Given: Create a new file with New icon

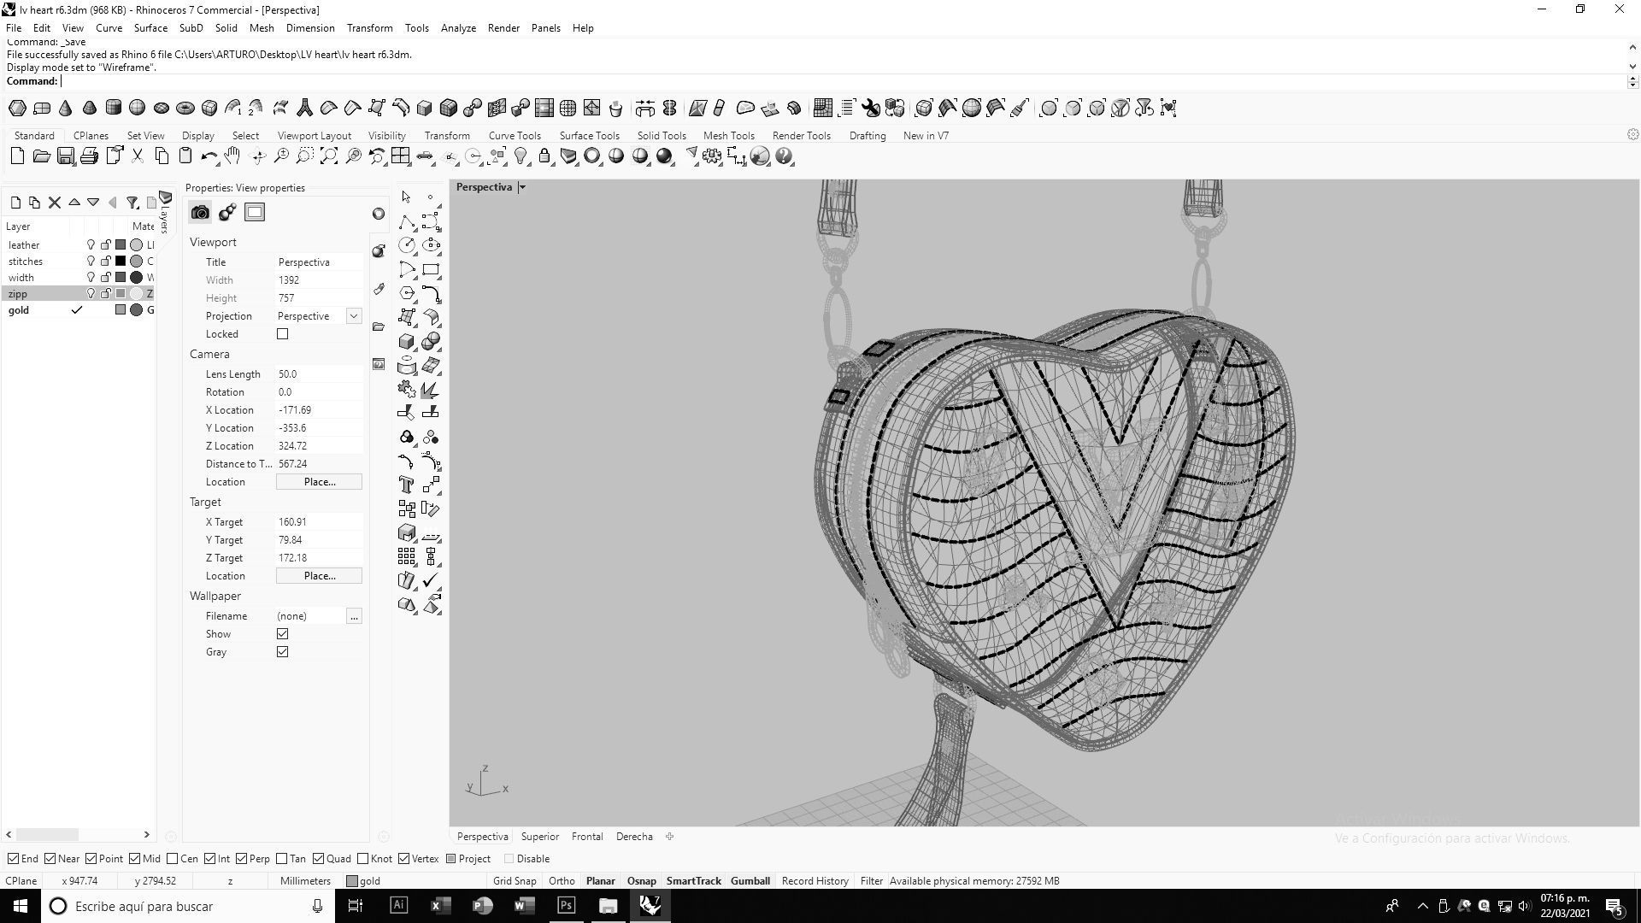Looking at the screenshot, I should point(17,156).
